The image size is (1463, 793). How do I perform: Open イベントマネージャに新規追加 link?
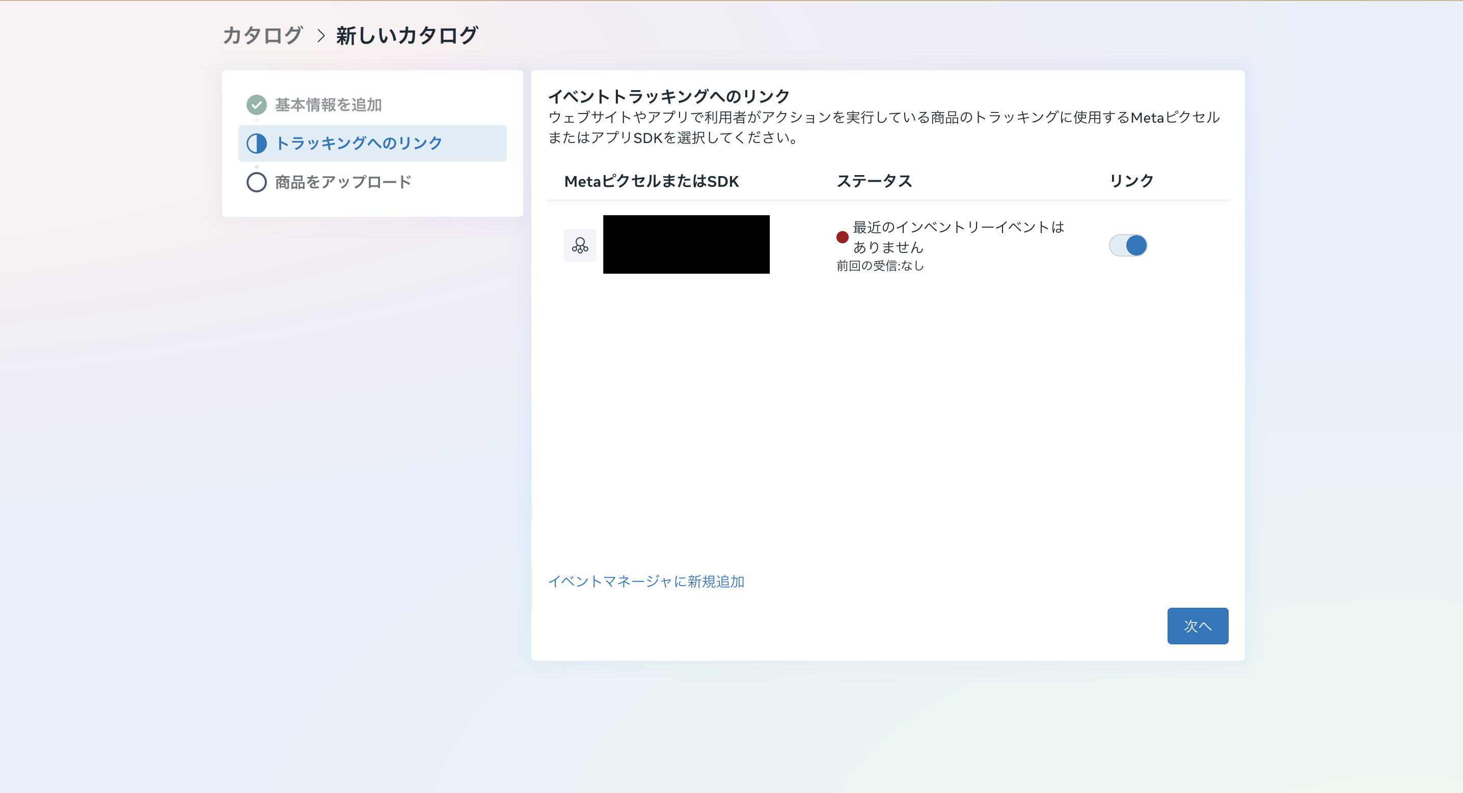pos(646,581)
